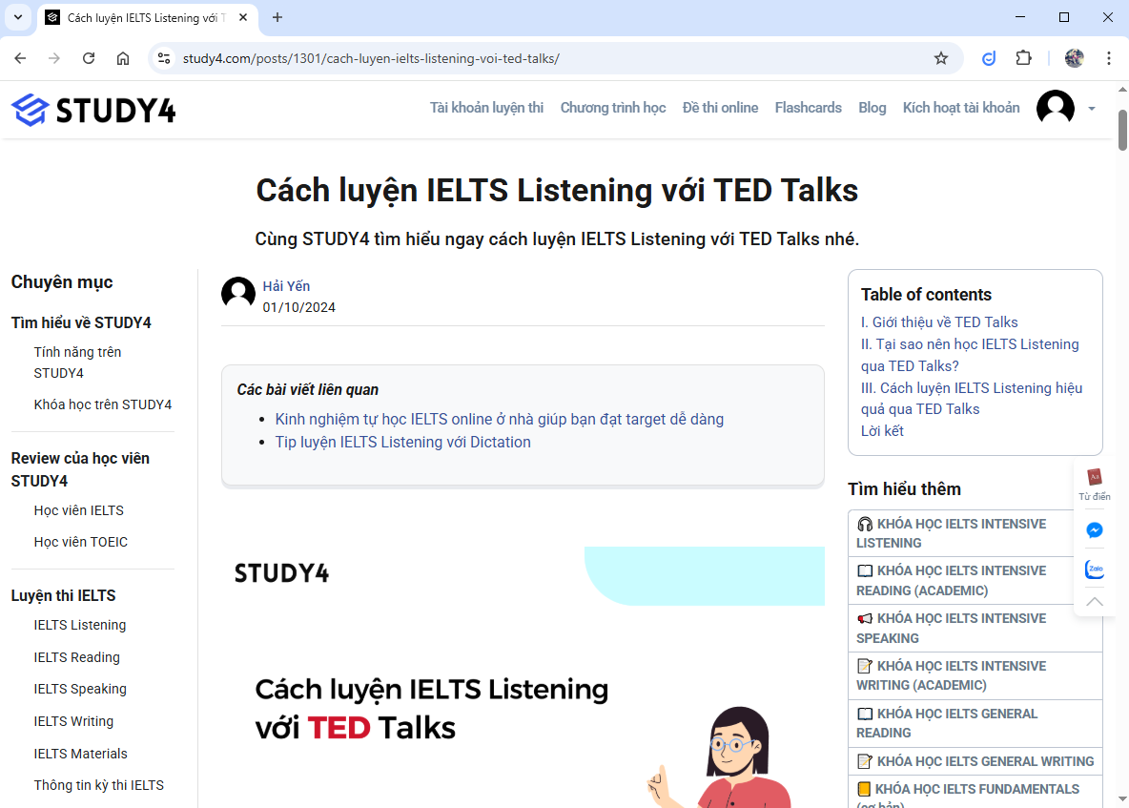
Task: View site information icon in address bar
Action: 164,58
